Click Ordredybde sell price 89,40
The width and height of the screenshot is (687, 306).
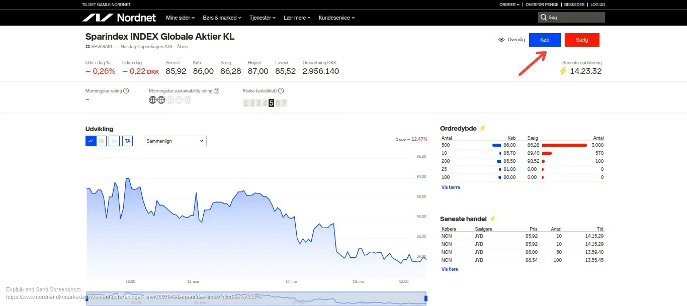pyautogui.click(x=533, y=153)
